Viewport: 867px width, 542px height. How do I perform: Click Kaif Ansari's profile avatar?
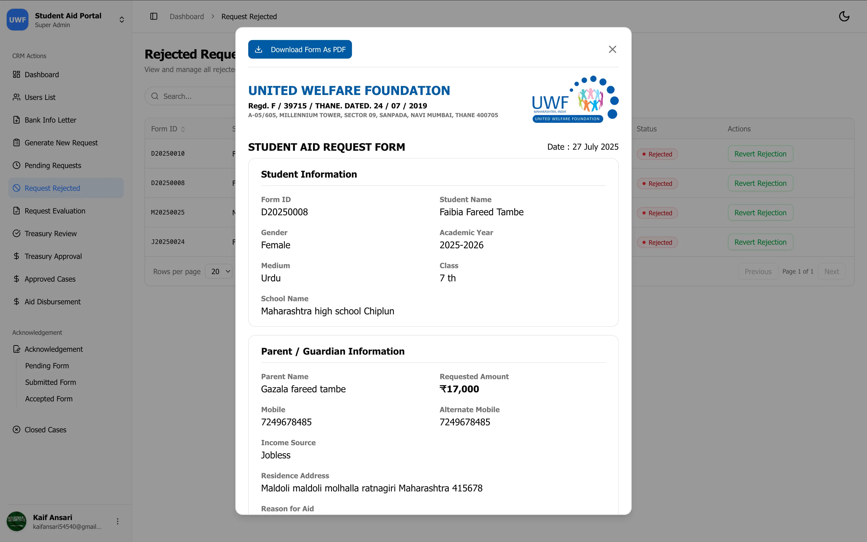coord(17,521)
